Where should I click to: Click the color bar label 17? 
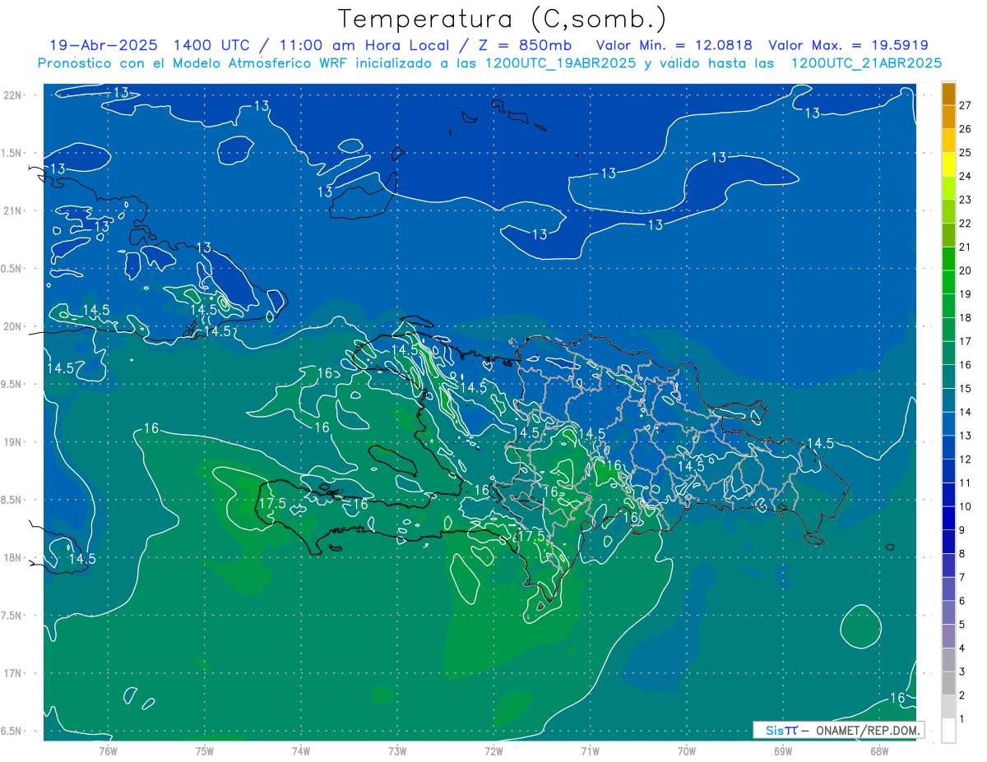click(x=965, y=341)
